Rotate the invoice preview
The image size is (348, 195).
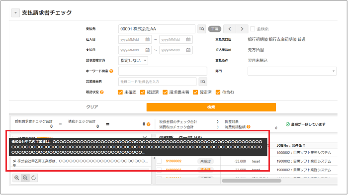(33, 178)
